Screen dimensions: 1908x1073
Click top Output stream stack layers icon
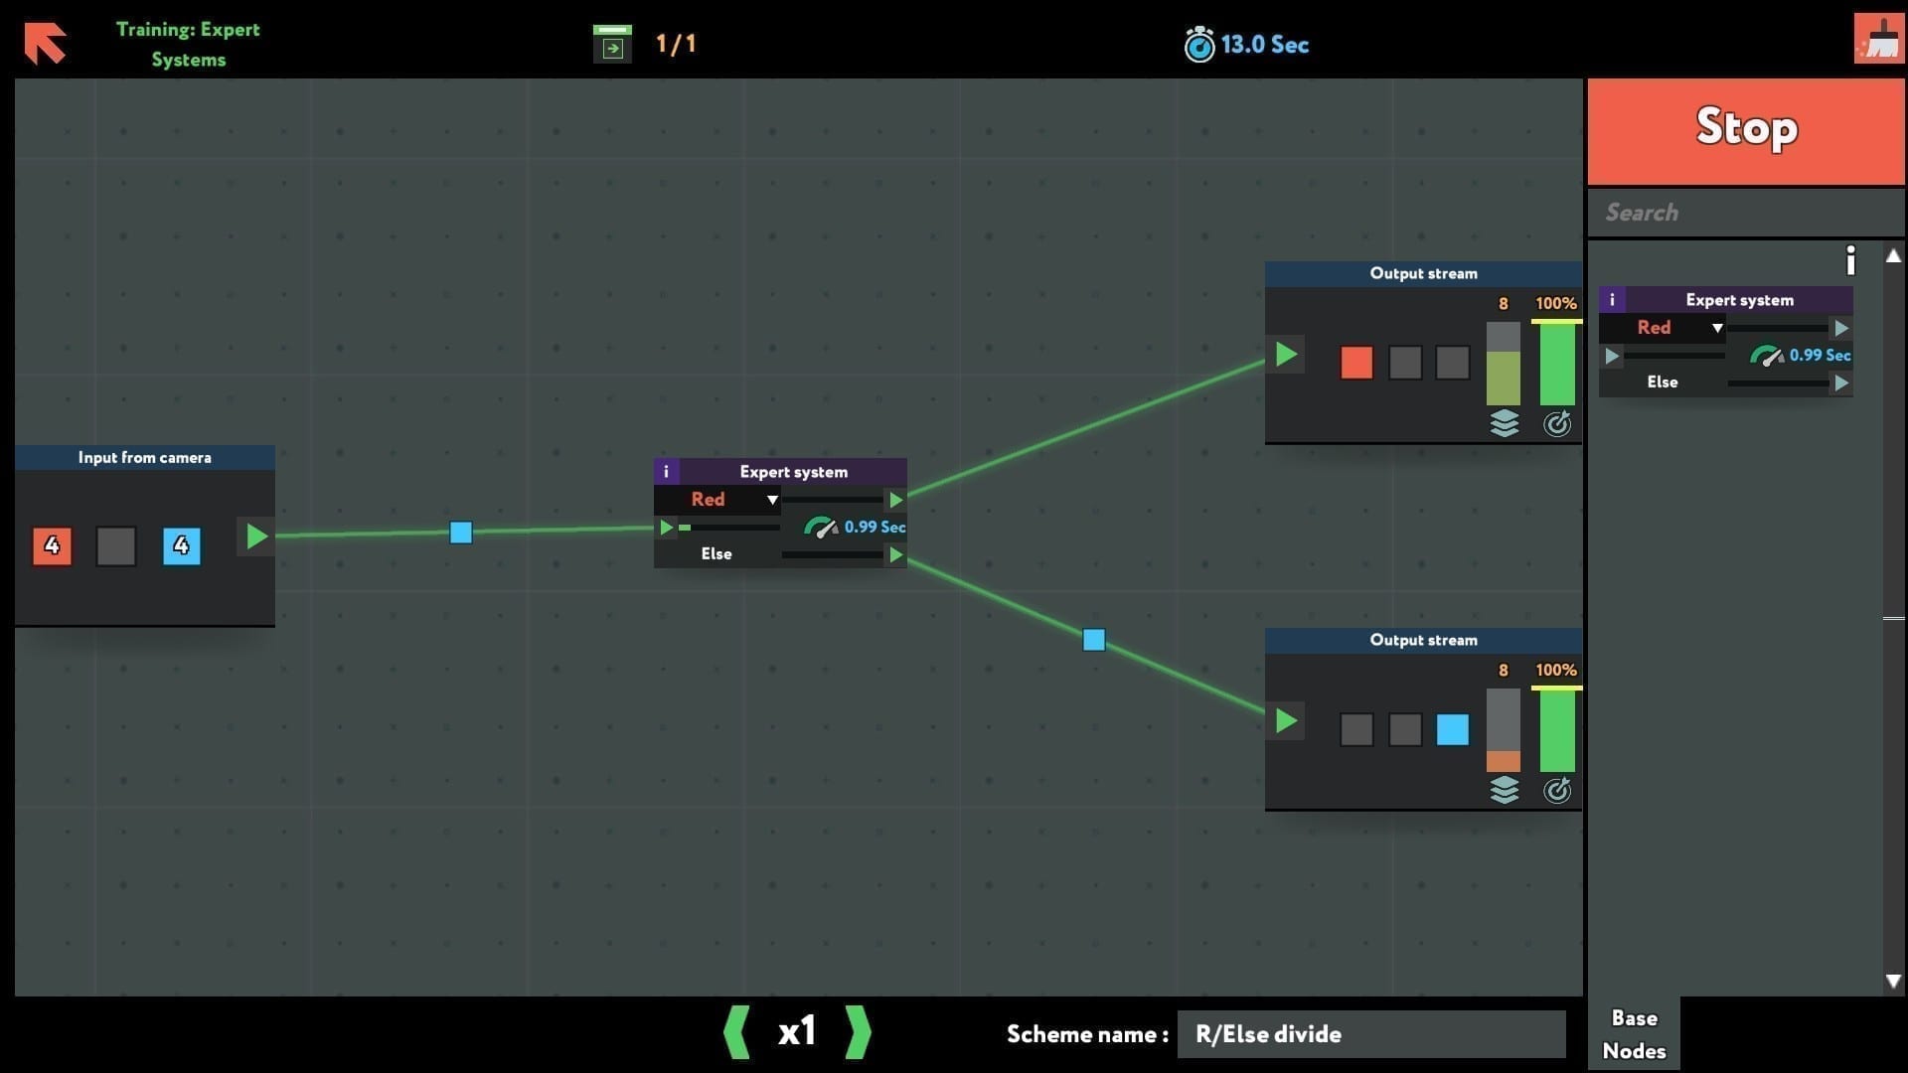(x=1504, y=424)
